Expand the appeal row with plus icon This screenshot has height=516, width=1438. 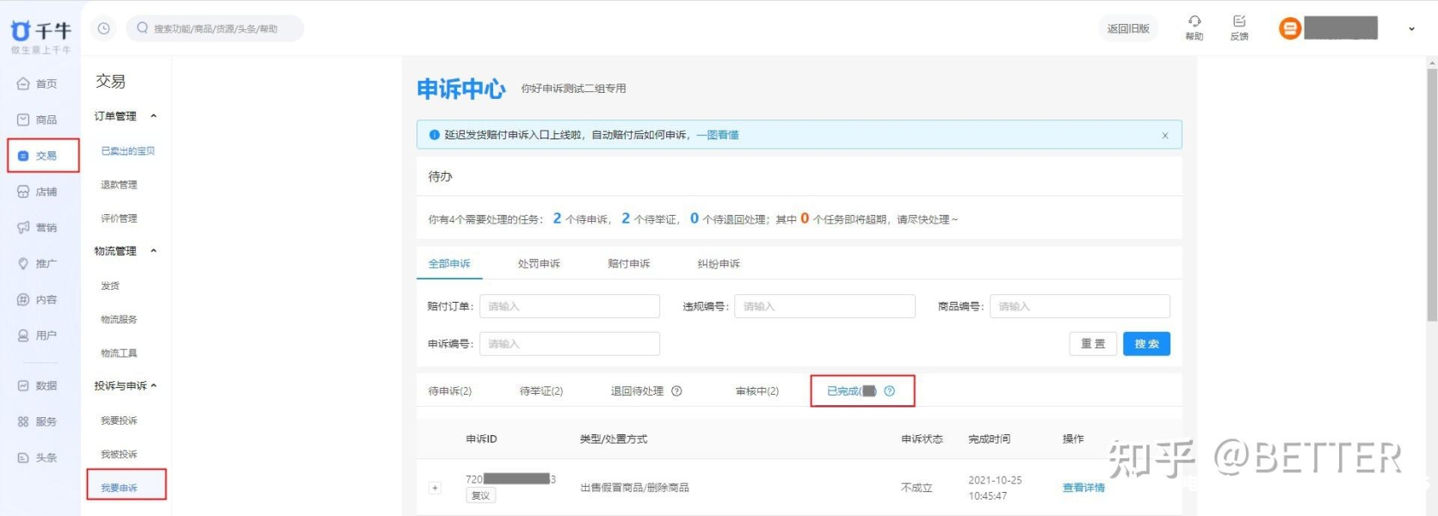(x=435, y=488)
